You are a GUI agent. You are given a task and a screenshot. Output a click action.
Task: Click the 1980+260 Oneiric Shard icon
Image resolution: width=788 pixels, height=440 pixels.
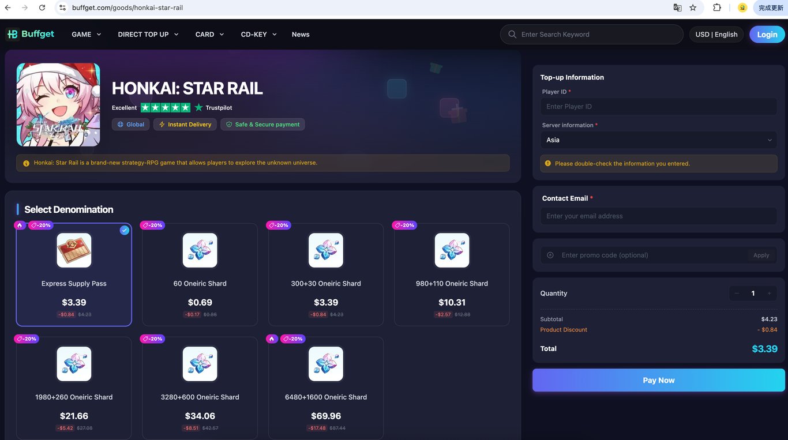pyautogui.click(x=74, y=364)
